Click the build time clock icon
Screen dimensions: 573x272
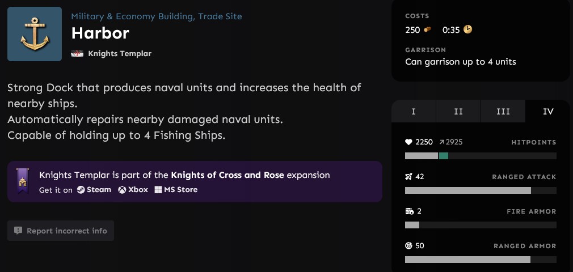(x=468, y=29)
